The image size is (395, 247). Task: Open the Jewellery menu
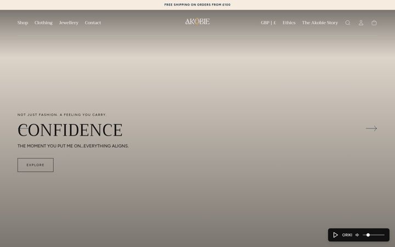click(x=69, y=23)
